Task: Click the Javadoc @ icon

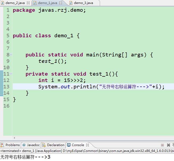Action: coord(24,145)
